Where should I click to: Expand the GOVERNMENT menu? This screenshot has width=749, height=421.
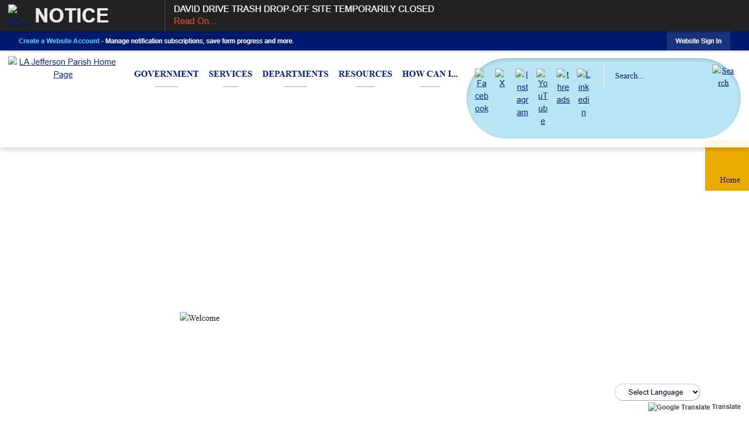166,74
